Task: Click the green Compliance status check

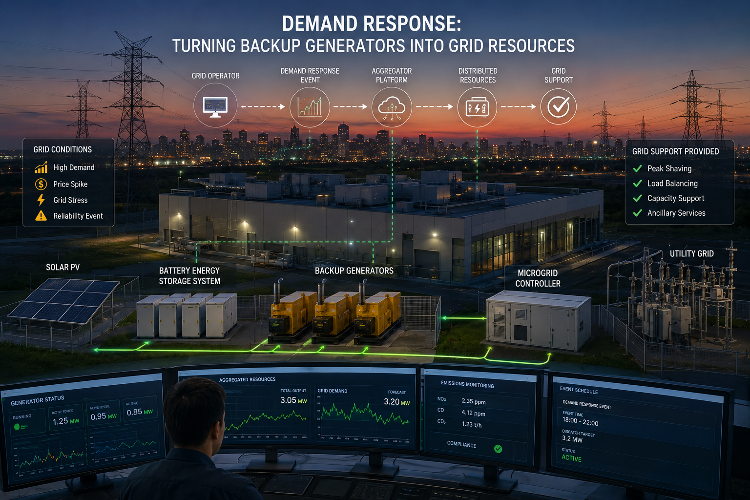Action: point(498,449)
